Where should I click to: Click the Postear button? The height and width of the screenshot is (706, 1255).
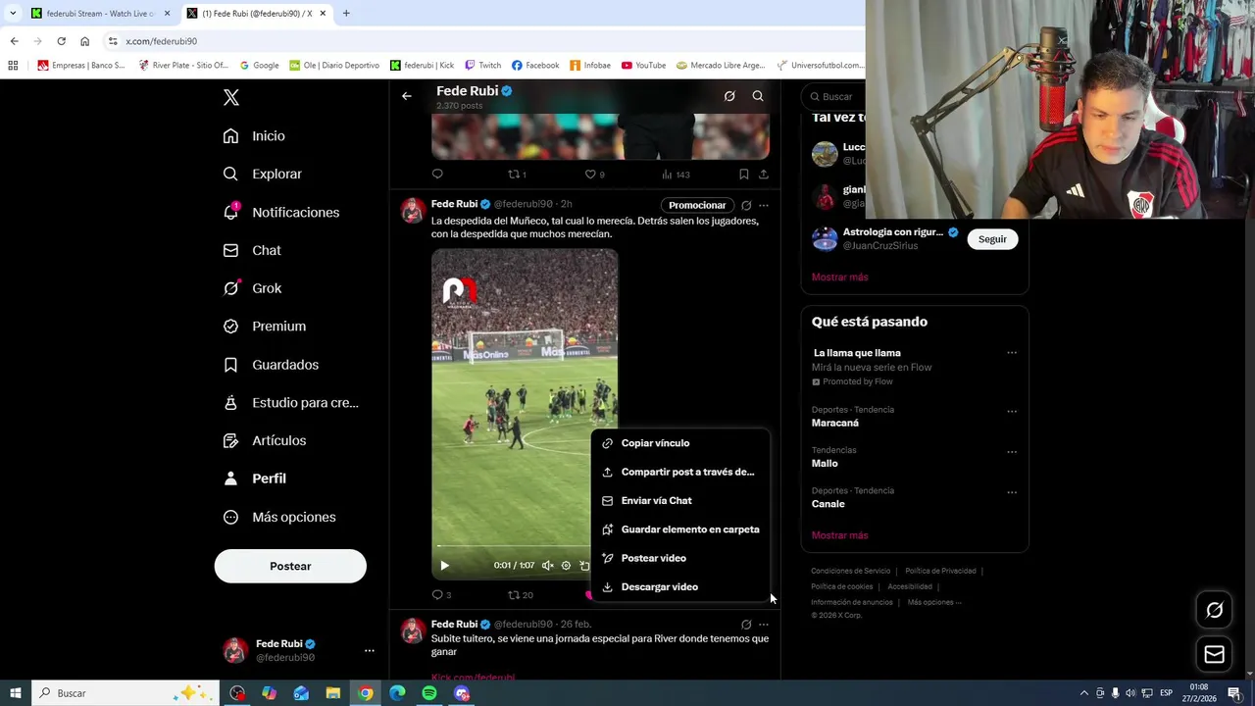290,566
